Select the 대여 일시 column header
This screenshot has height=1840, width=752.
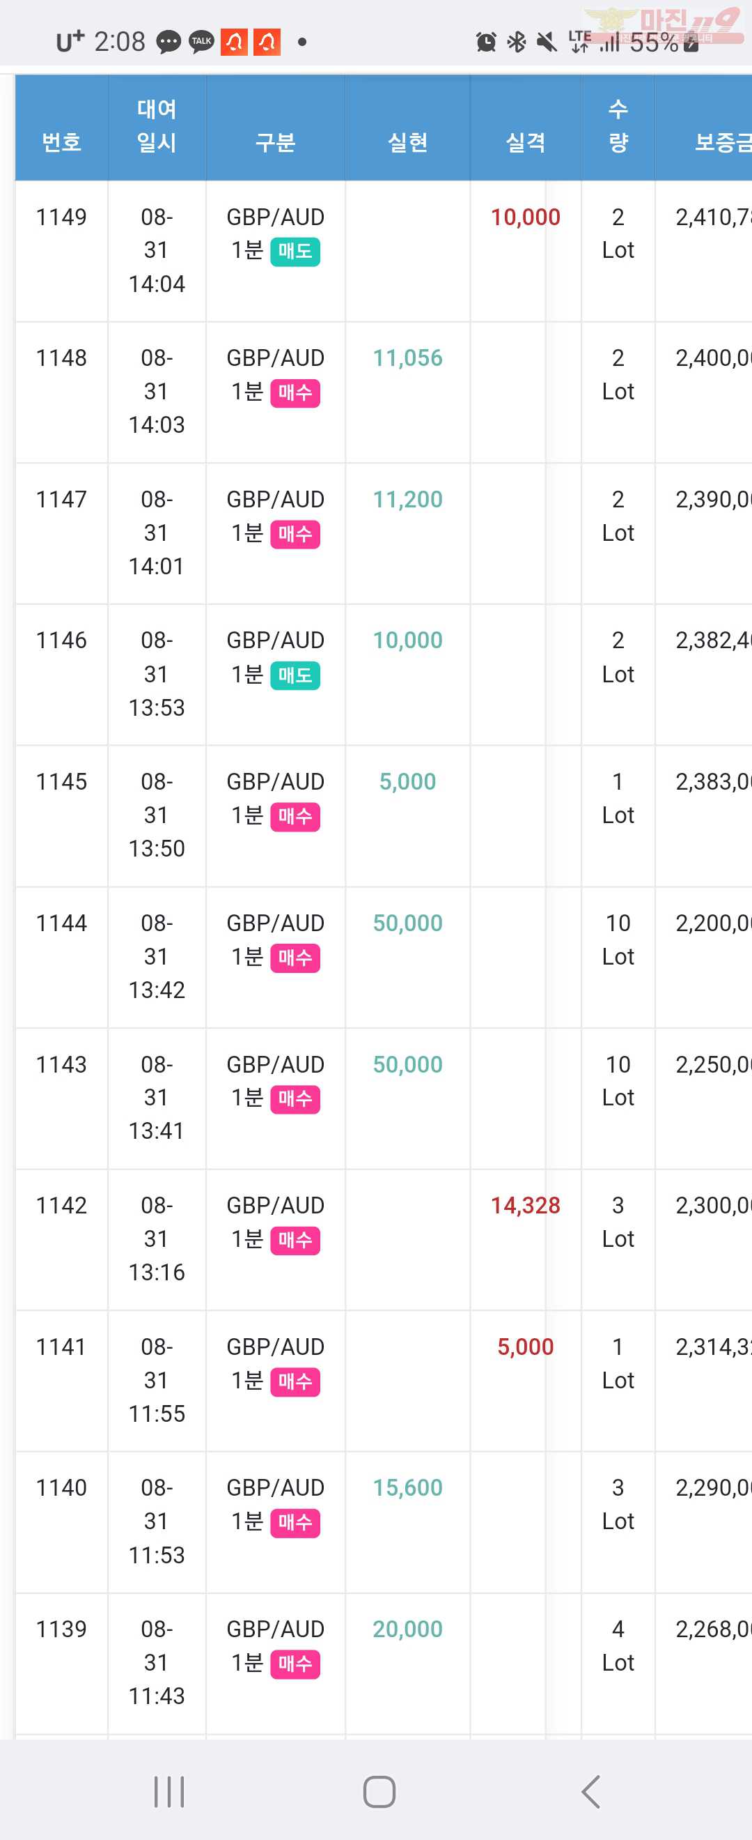(157, 127)
